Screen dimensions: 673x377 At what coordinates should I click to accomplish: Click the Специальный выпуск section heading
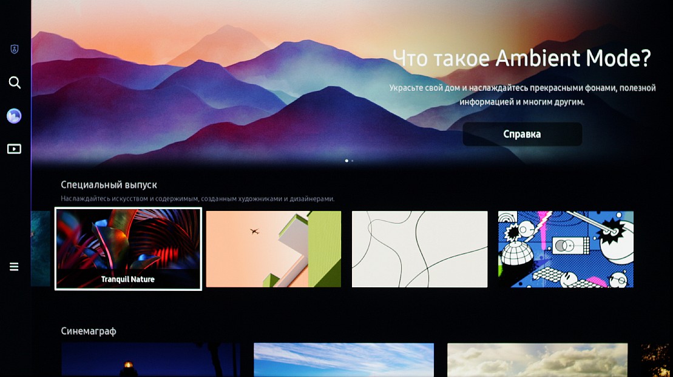tap(109, 185)
